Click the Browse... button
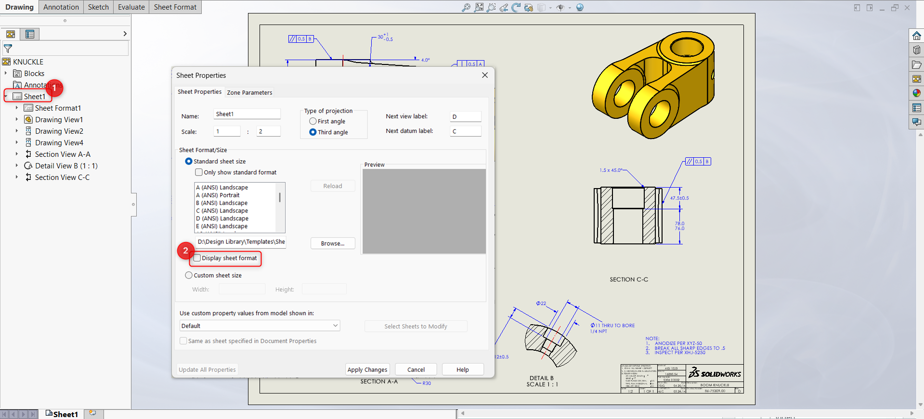 (x=333, y=243)
